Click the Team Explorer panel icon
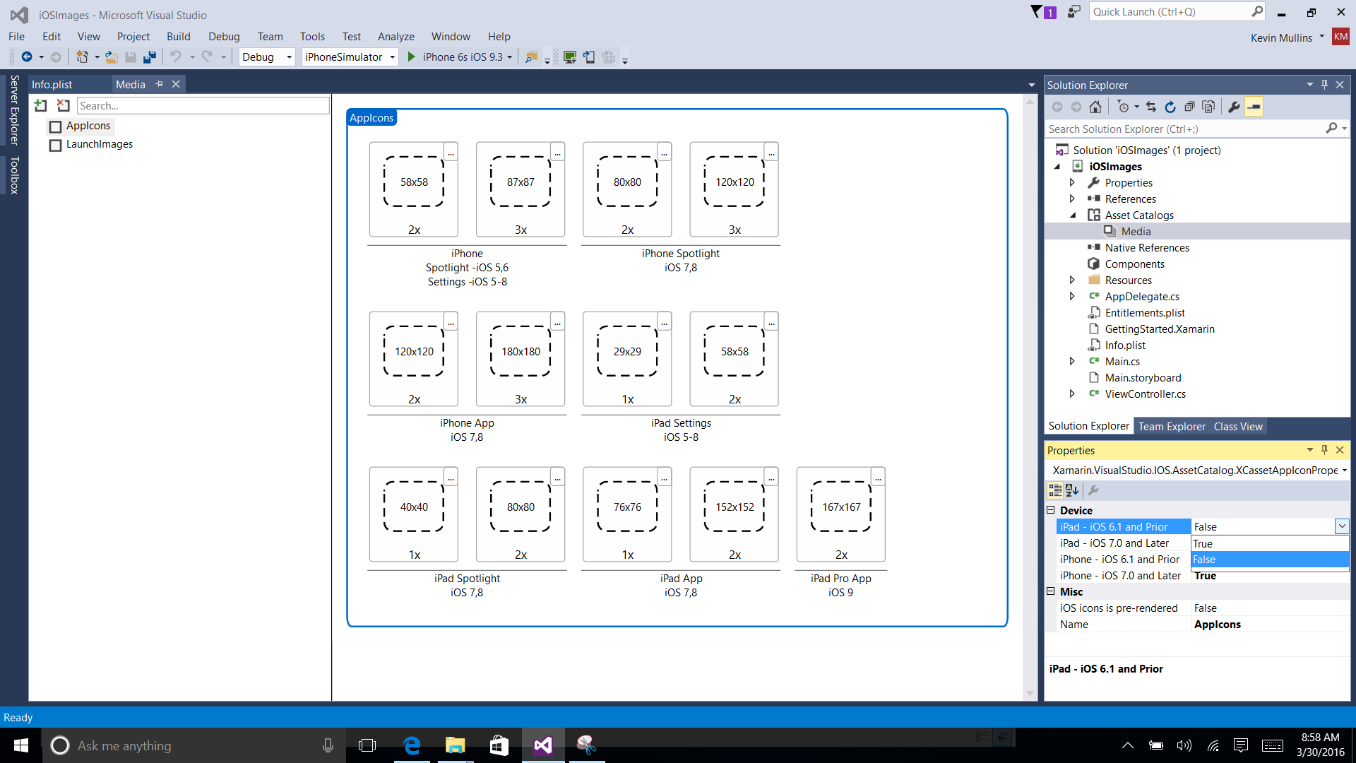The width and height of the screenshot is (1356, 763). tap(1172, 425)
